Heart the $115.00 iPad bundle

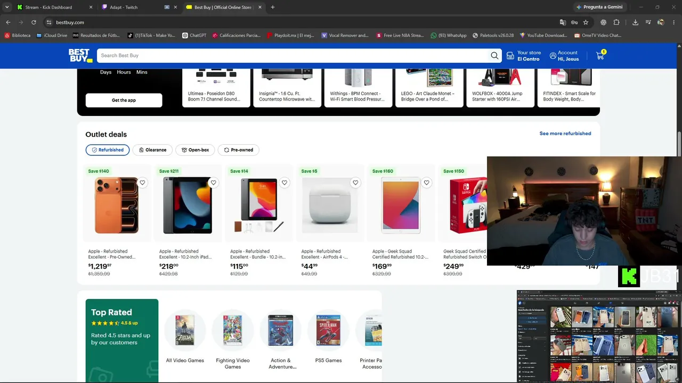[x=285, y=182]
